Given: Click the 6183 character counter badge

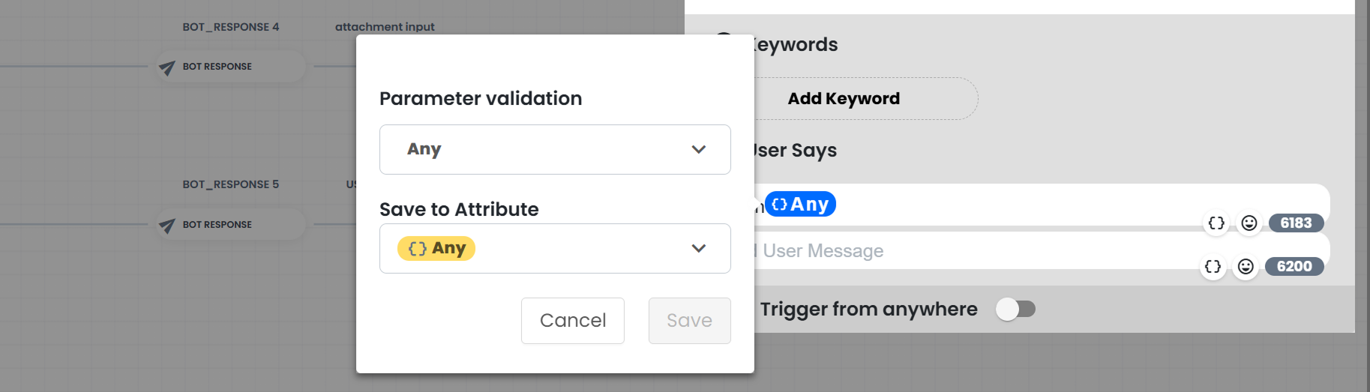Looking at the screenshot, I should [1296, 223].
